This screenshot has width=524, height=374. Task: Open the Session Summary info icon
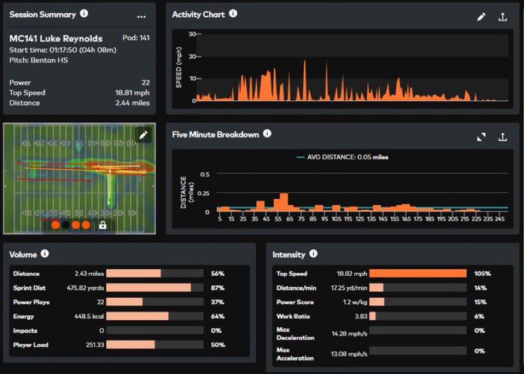[84, 14]
